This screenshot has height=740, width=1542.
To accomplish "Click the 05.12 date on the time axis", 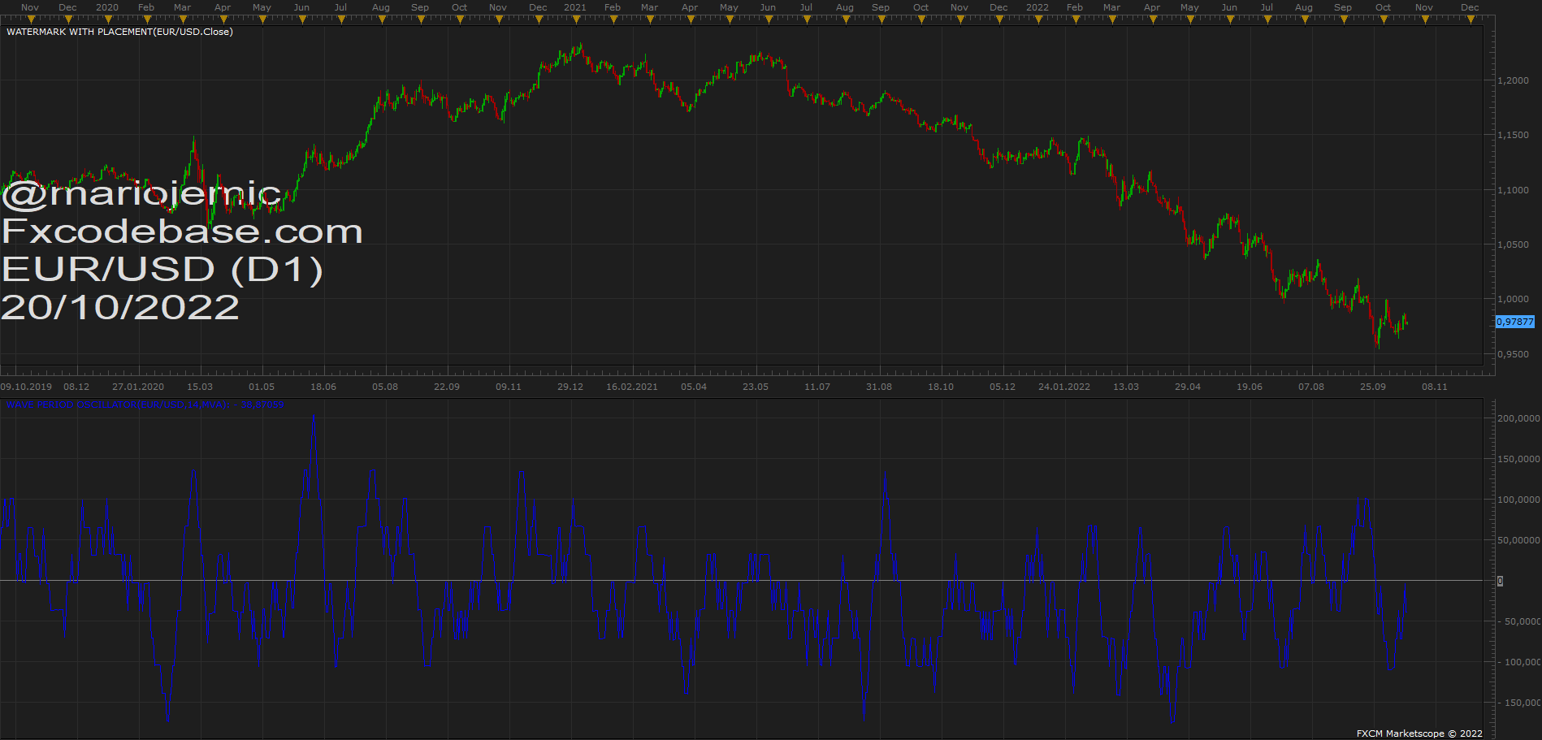I will (x=1003, y=387).
